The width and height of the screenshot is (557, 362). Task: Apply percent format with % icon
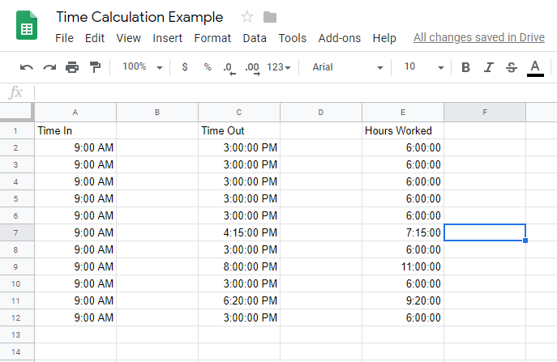tap(207, 67)
